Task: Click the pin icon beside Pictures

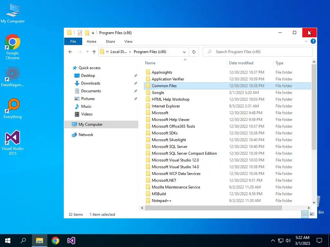Action: click(x=136, y=99)
